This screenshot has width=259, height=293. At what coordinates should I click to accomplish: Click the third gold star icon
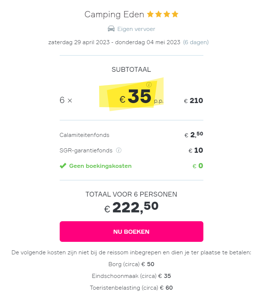(167, 14)
